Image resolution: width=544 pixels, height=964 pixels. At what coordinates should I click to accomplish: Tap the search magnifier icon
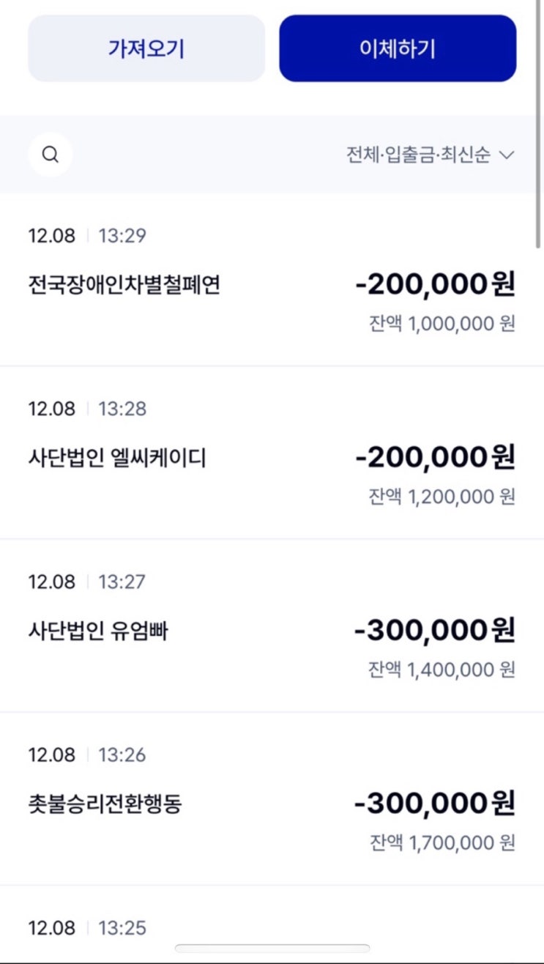(x=51, y=155)
